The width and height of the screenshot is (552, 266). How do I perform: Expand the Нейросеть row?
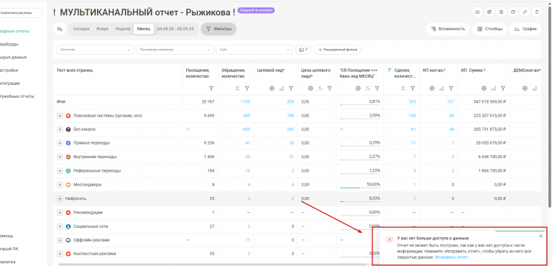pyautogui.click(x=60, y=198)
